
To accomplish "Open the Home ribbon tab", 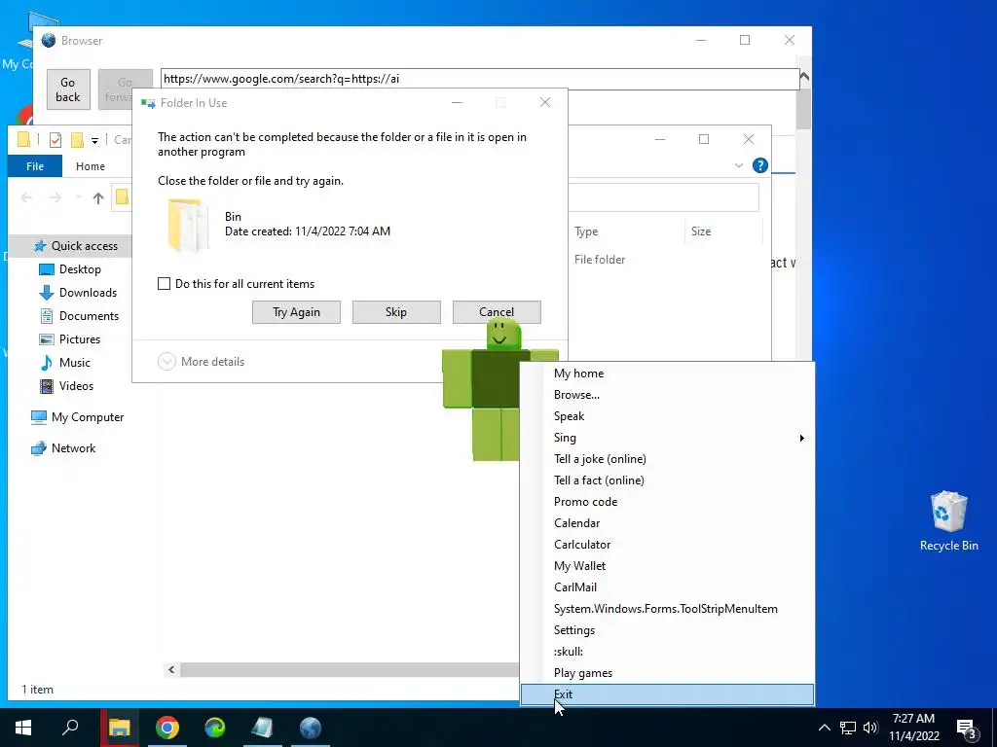I will [91, 165].
